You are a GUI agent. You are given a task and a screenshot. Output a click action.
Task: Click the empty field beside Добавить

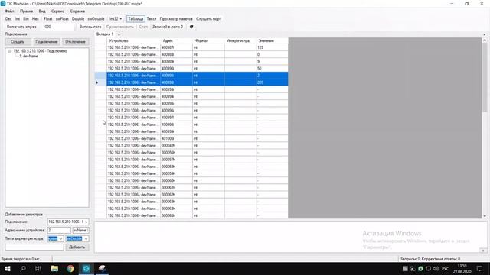34,247
